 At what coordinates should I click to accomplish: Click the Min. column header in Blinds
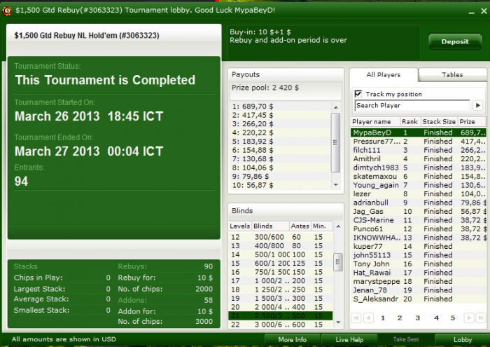[x=322, y=226]
